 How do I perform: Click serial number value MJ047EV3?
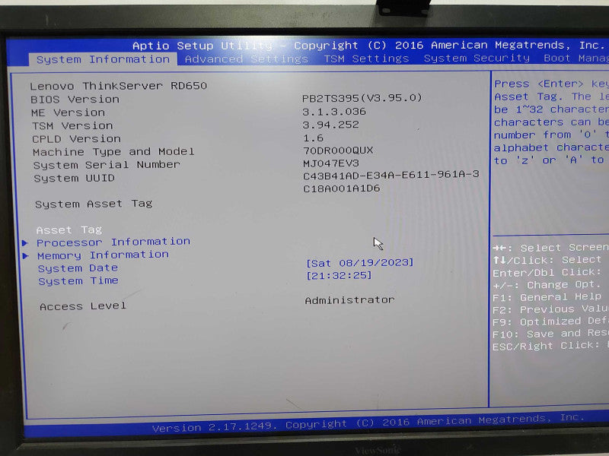[331, 163]
